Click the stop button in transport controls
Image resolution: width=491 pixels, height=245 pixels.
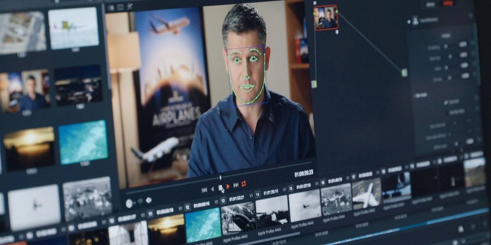[x=221, y=188]
